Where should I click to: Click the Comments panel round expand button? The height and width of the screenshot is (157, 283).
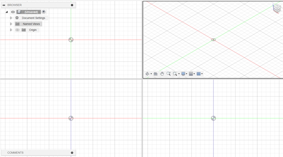(72, 153)
